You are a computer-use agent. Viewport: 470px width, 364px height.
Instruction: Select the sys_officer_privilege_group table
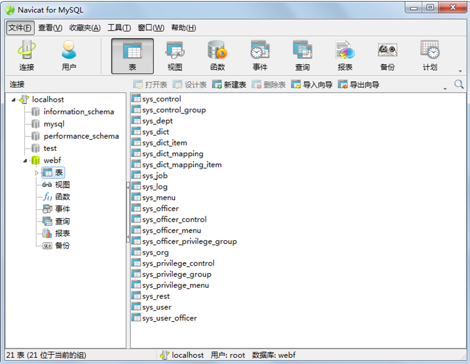click(x=185, y=241)
